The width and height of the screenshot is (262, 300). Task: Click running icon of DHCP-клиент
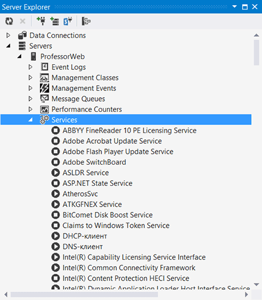56,236
